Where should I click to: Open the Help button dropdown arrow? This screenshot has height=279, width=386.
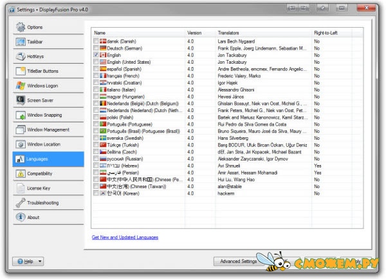[x=40, y=261]
